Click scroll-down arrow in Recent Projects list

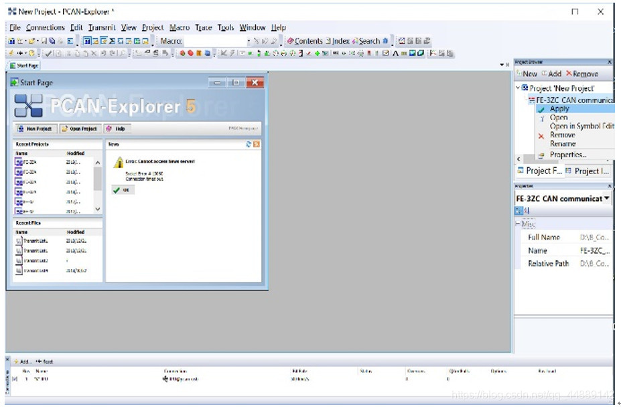[x=98, y=209]
